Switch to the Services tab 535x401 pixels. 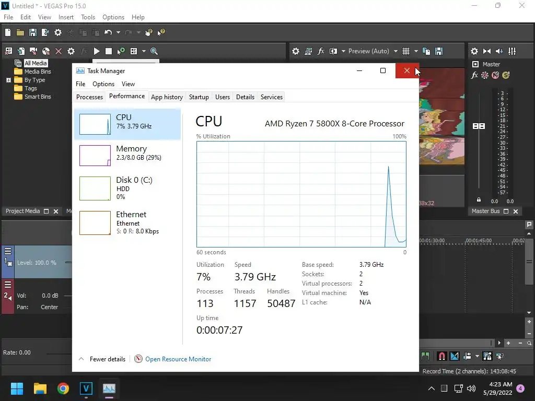coord(272,97)
